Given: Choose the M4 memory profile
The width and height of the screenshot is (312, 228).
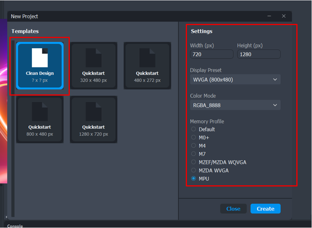Looking at the screenshot, I should coord(193,146).
